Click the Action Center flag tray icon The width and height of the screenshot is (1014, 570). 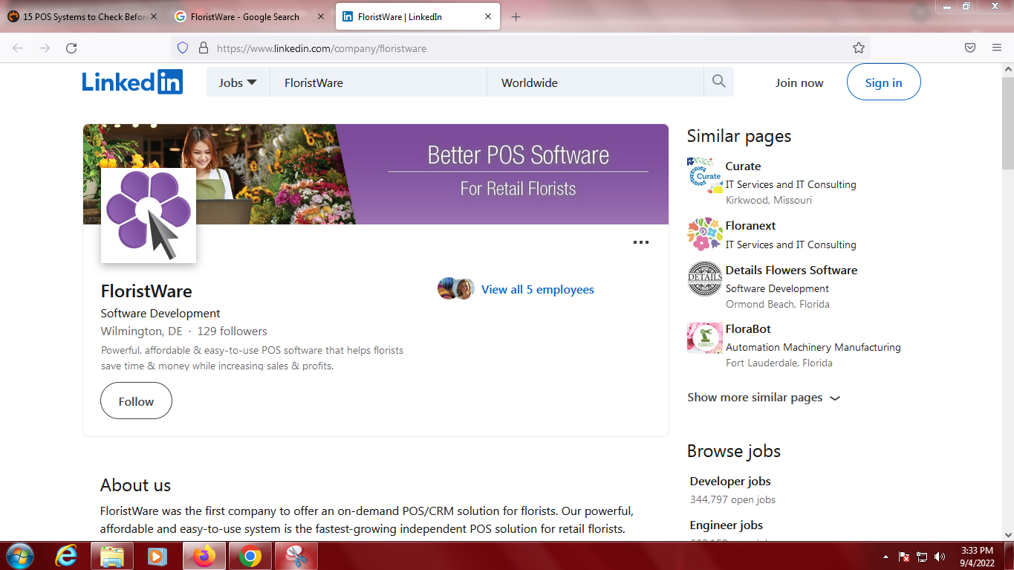(904, 556)
